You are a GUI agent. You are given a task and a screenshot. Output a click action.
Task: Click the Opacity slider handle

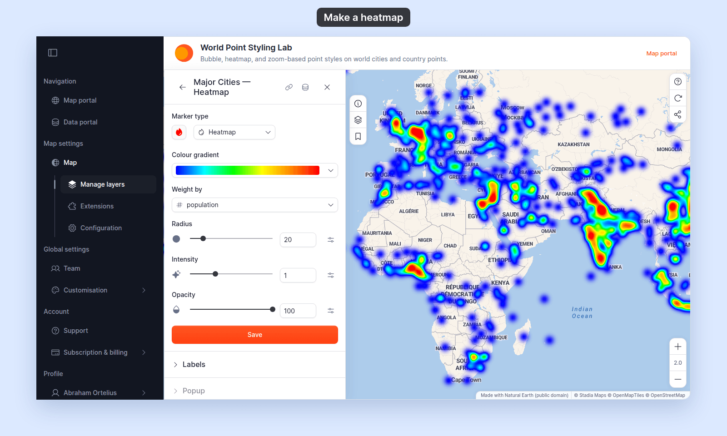pos(273,309)
